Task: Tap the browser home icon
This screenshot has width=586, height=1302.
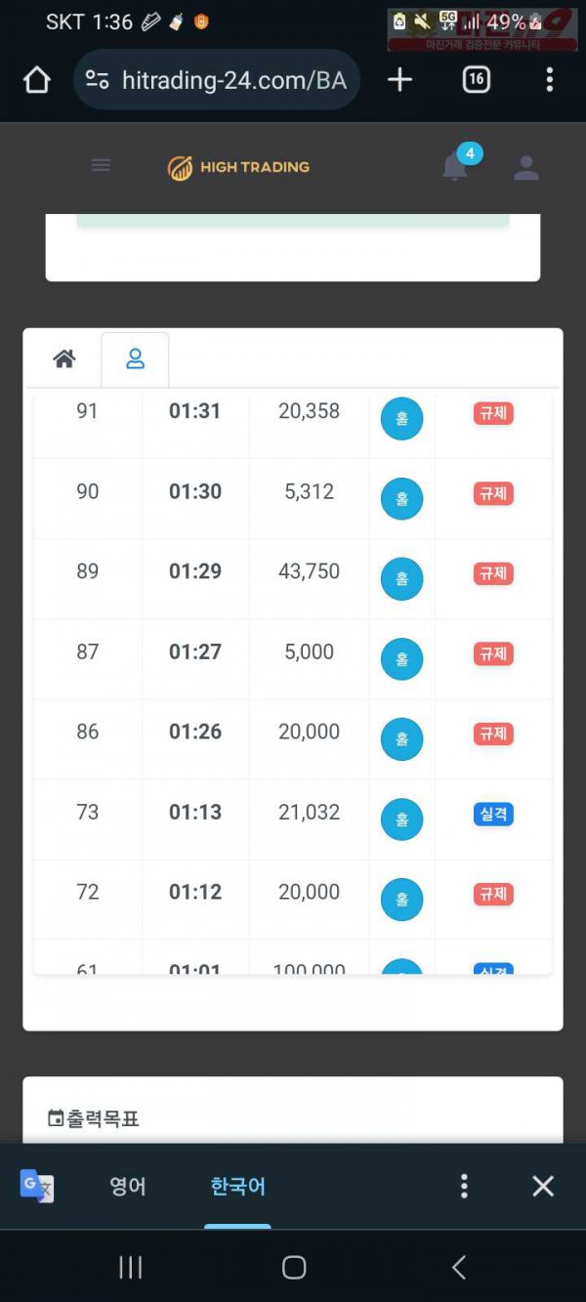Action: [x=36, y=80]
